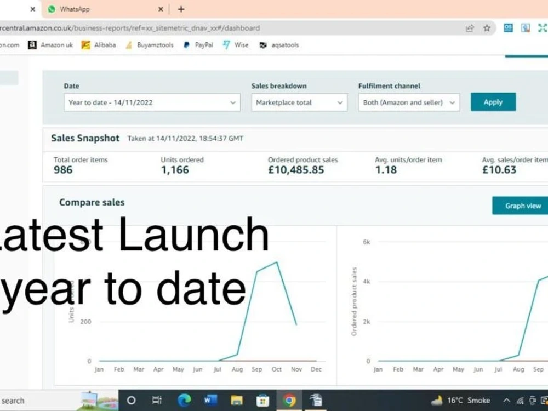Open the documents app icon beside Chrome
The image size is (548, 411).
[x=316, y=400]
